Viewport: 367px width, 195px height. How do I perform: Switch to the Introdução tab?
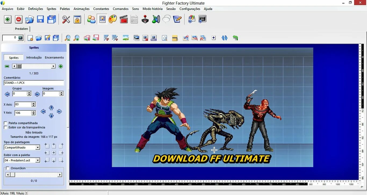34,57
